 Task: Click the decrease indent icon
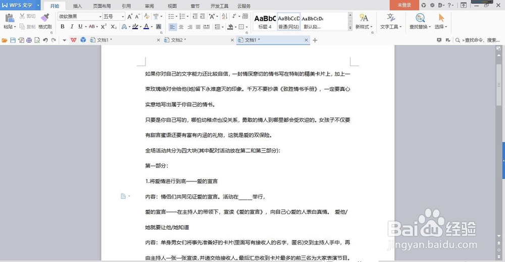pyautogui.click(x=195, y=17)
